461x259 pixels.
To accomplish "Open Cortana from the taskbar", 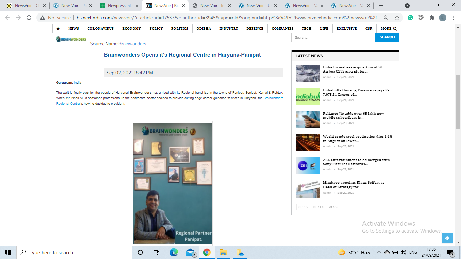I will 140,252.
